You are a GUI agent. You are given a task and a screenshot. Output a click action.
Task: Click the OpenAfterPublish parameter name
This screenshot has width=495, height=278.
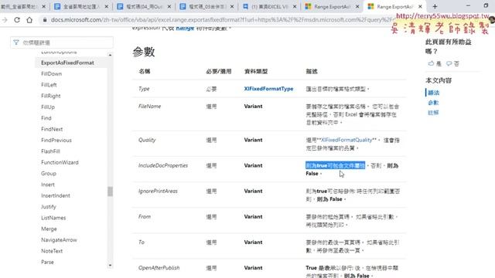click(x=159, y=268)
